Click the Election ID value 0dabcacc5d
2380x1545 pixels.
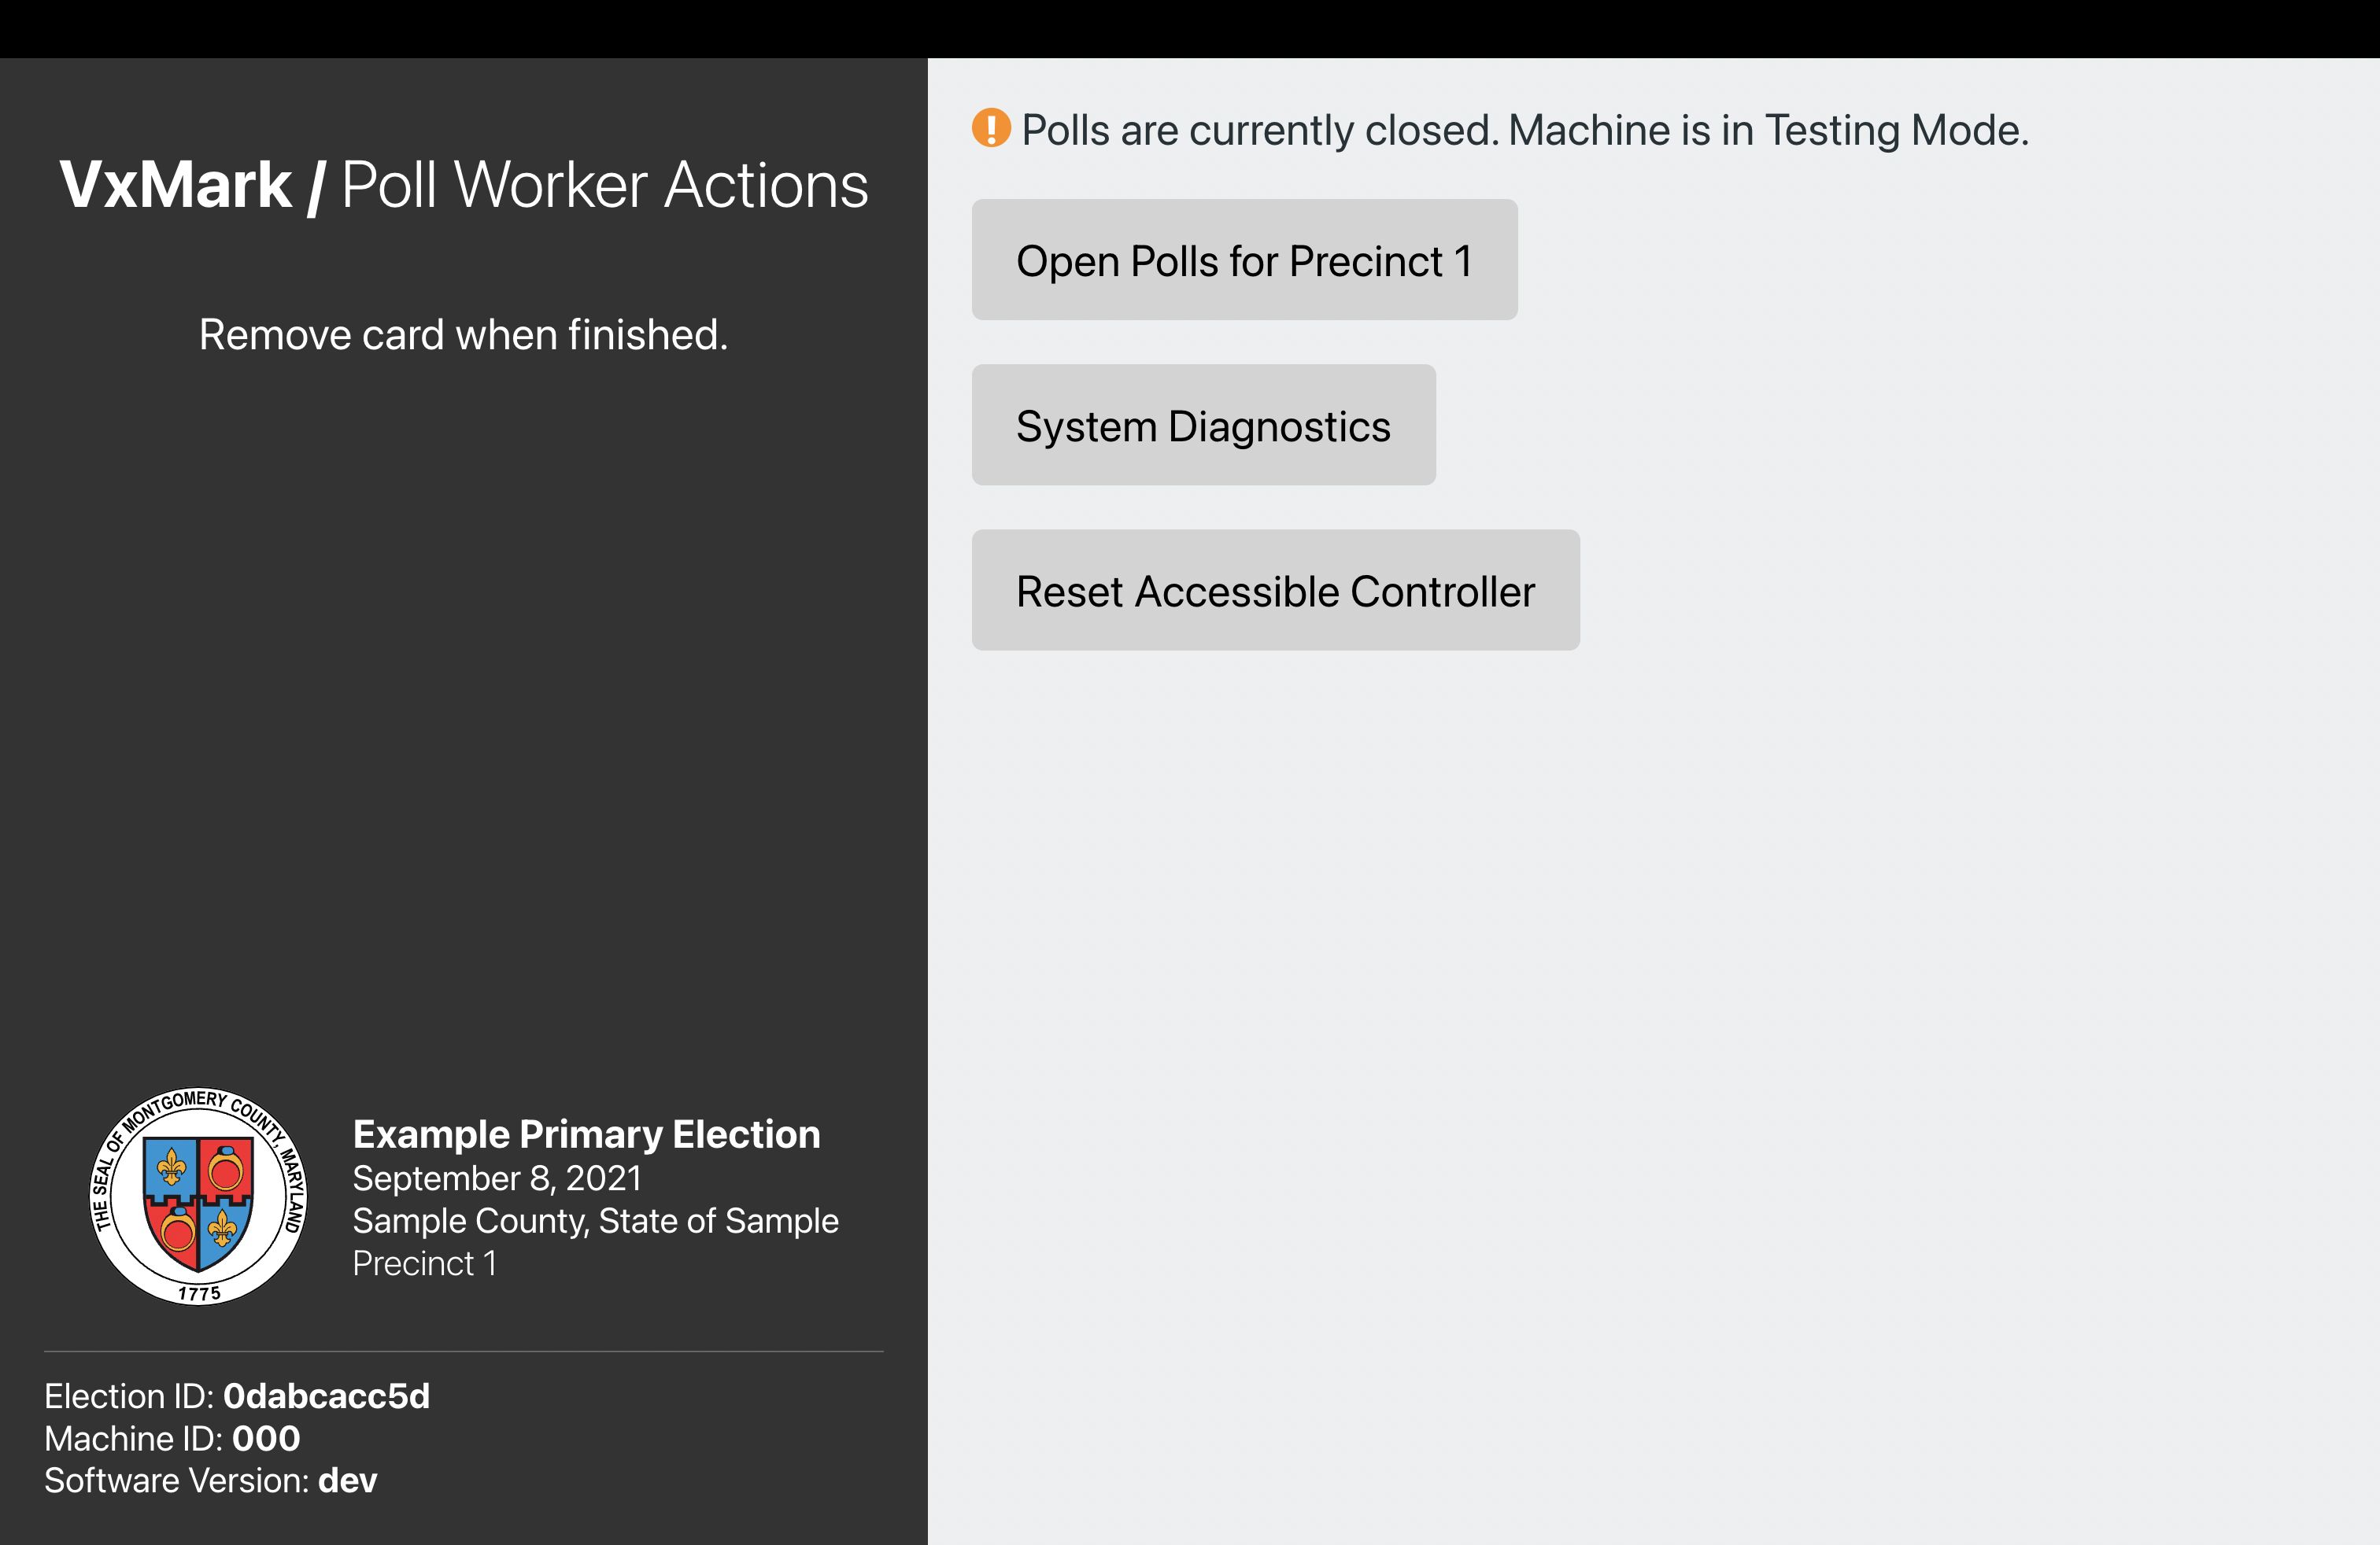click(327, 1395)
